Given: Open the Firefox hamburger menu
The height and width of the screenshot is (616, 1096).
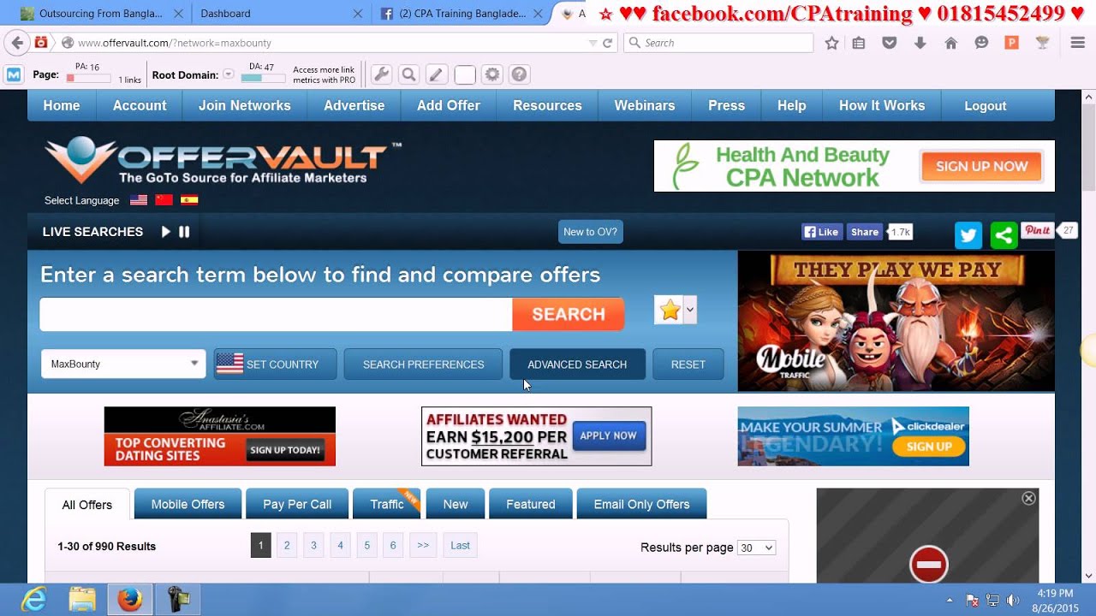Looking at the screenshot, I should pyautogui.click(x=1078, y=43).
